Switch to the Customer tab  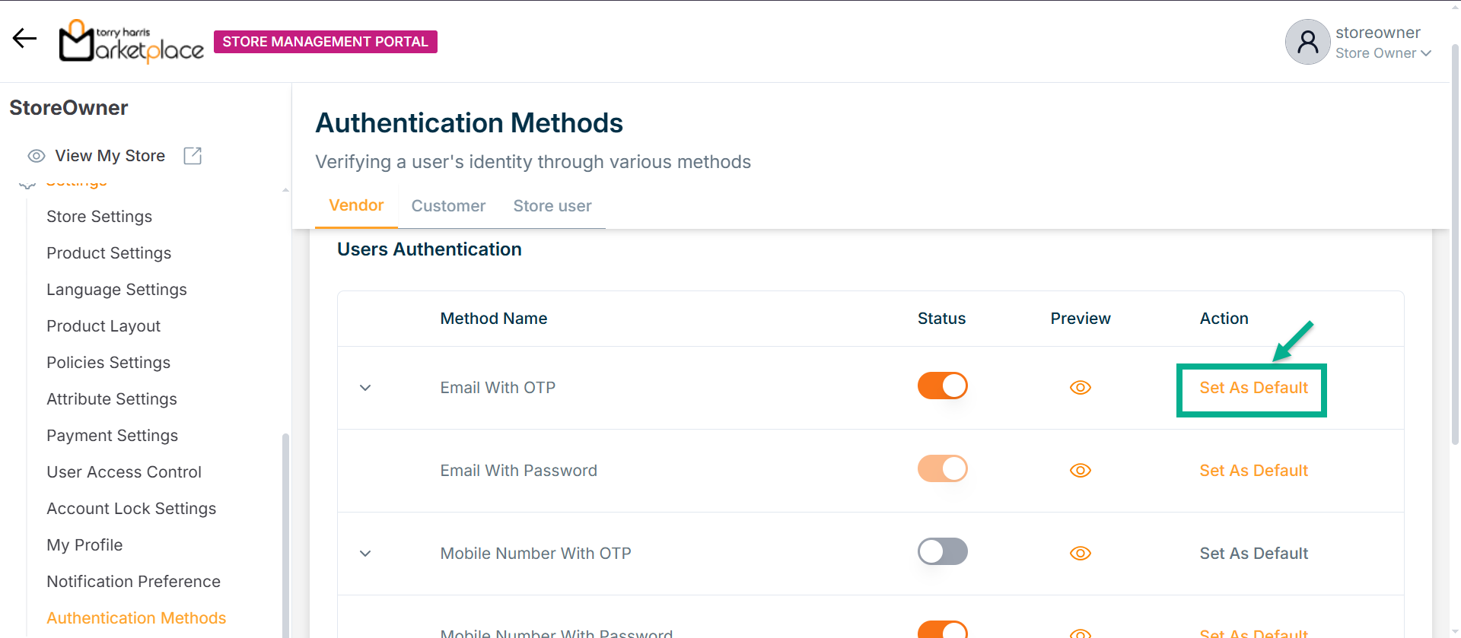click(x=448, y=206)
